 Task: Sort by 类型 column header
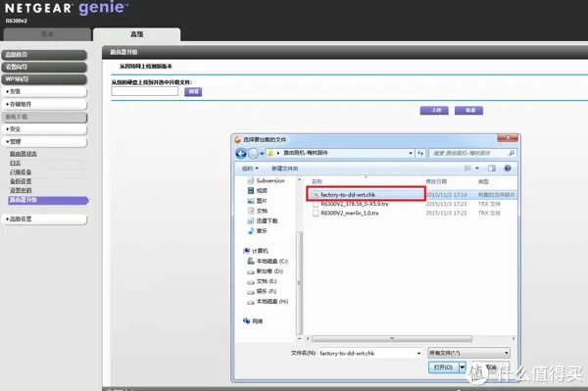pyautogui.click(x=483, y=181)
